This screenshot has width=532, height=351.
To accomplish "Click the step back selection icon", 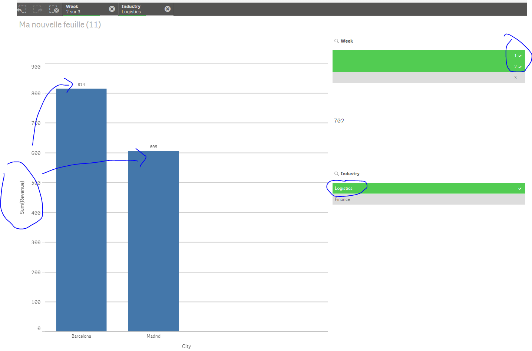I will 22,9.
